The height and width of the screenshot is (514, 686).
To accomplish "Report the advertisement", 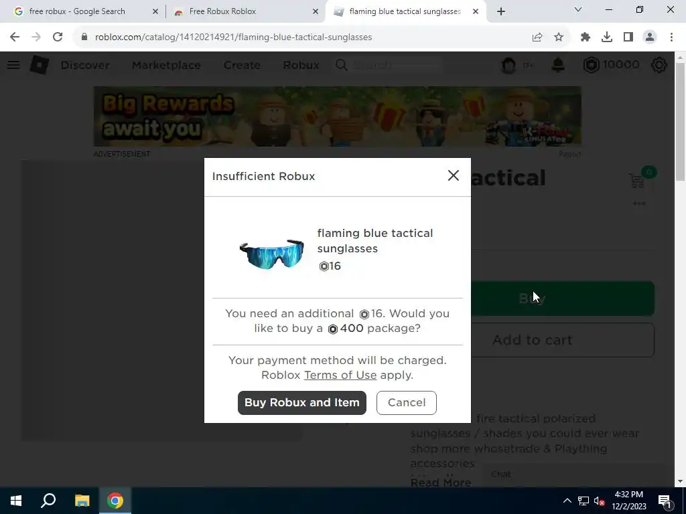I will pos(569,154).
